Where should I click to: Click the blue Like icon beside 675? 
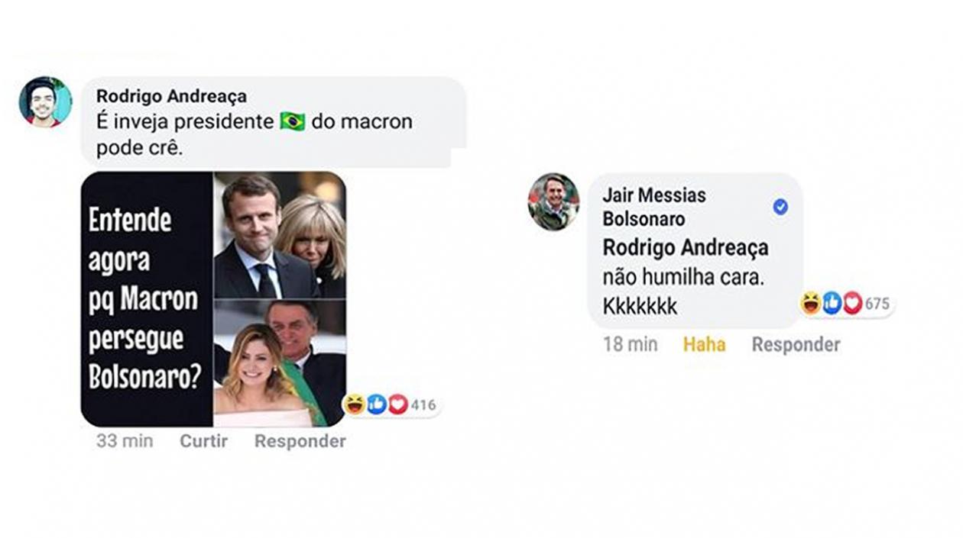coord(832,304)
